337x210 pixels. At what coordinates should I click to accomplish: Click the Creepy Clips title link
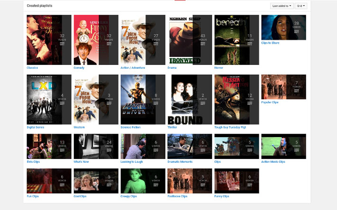[x=128, y=196]
